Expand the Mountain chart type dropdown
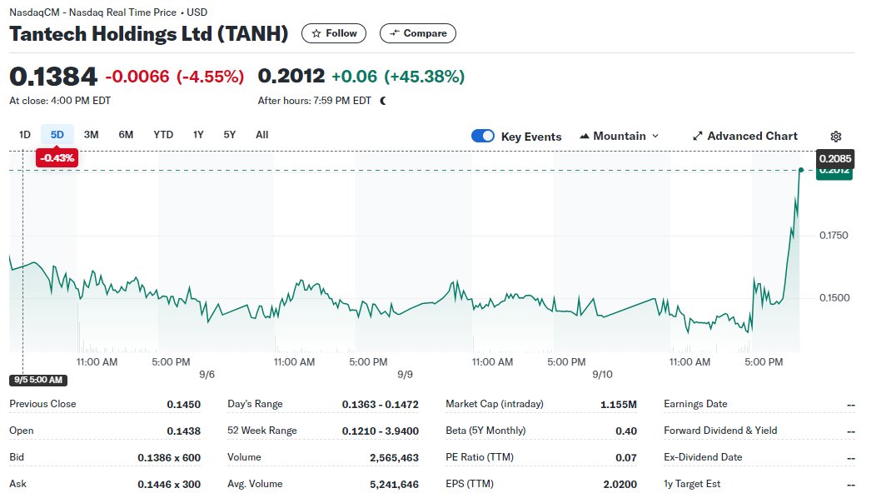The image size is (871, 498). 620,137
